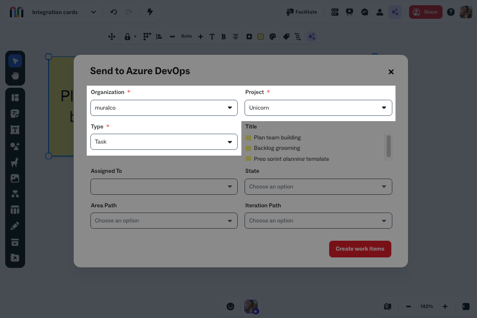
Task: Select the pencil draw tool
Action: (x=15, y=226)
